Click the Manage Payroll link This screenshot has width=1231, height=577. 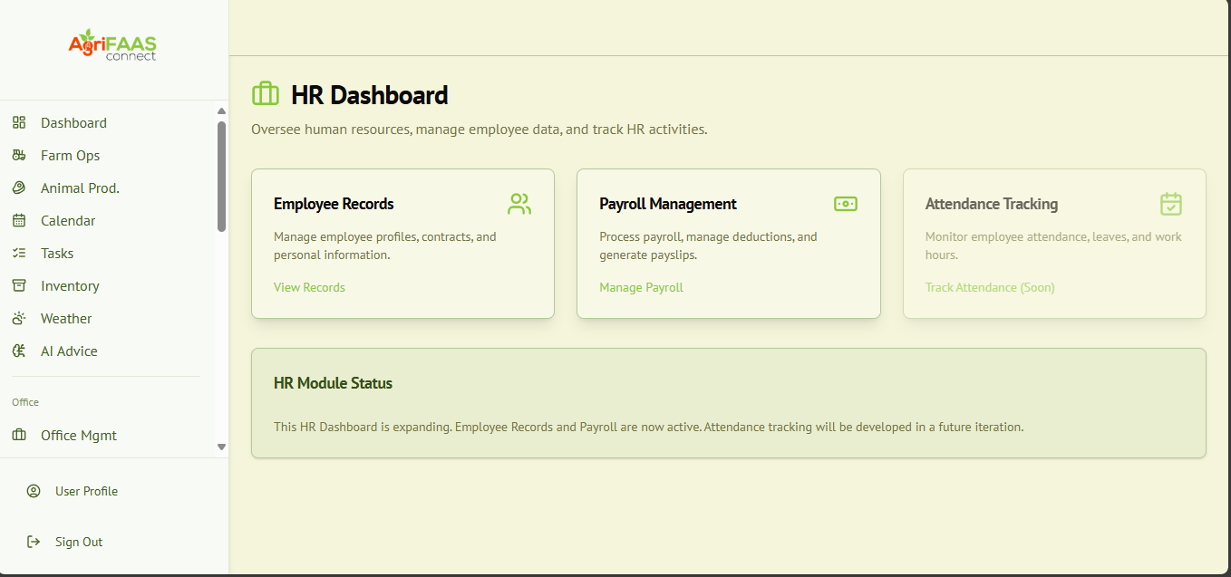641,287
